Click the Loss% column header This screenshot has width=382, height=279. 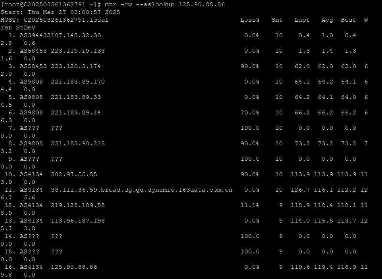point(250,20)
